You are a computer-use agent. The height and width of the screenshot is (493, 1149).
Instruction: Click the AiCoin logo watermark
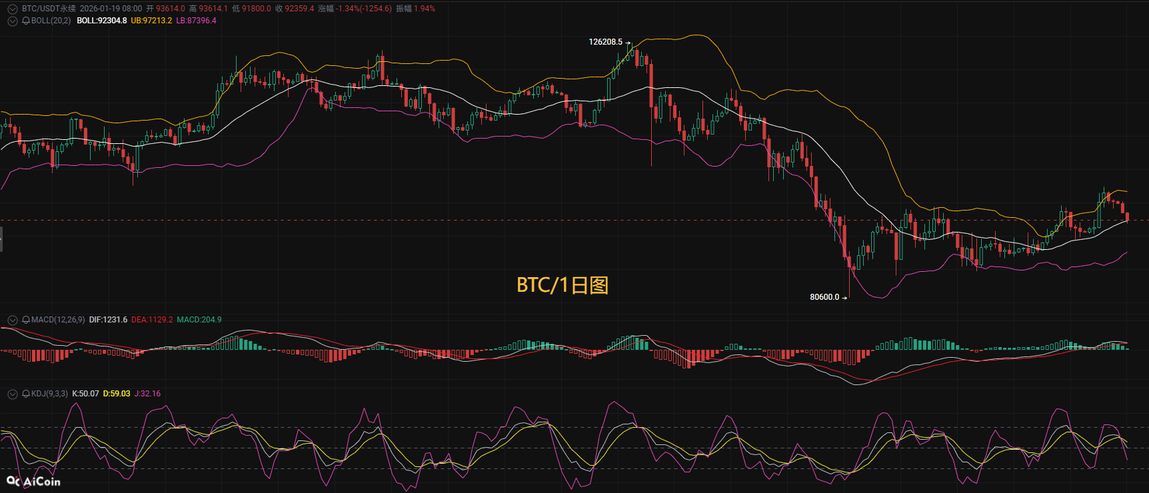point(33,481)
